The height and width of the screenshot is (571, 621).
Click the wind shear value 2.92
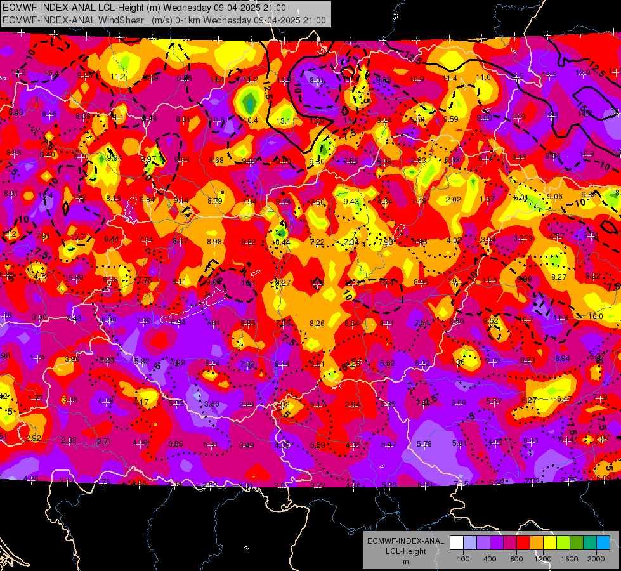click(x=34, y=438)
